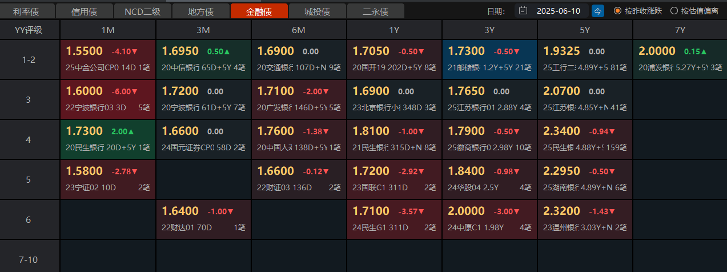Viewport: 727px width, 272px height.
Task: Open the 20广发银行 146D+5Y cell
Action: point(299,99)
